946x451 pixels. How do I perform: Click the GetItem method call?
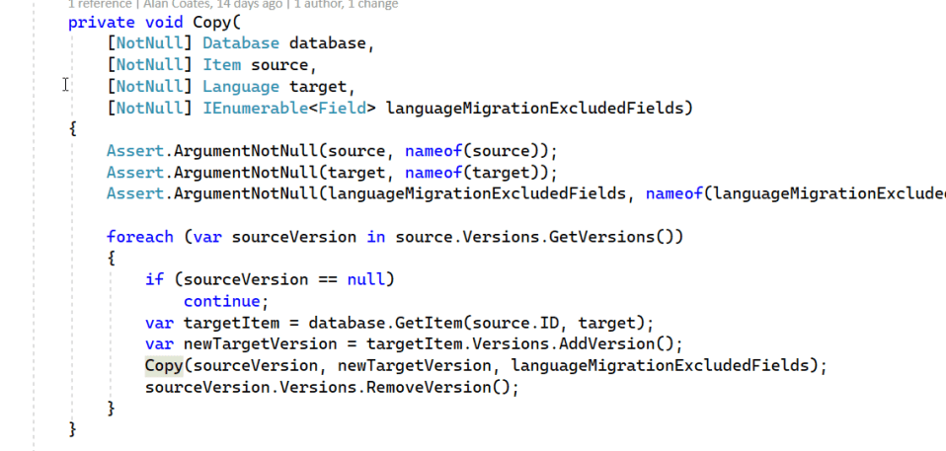(429, 323)
